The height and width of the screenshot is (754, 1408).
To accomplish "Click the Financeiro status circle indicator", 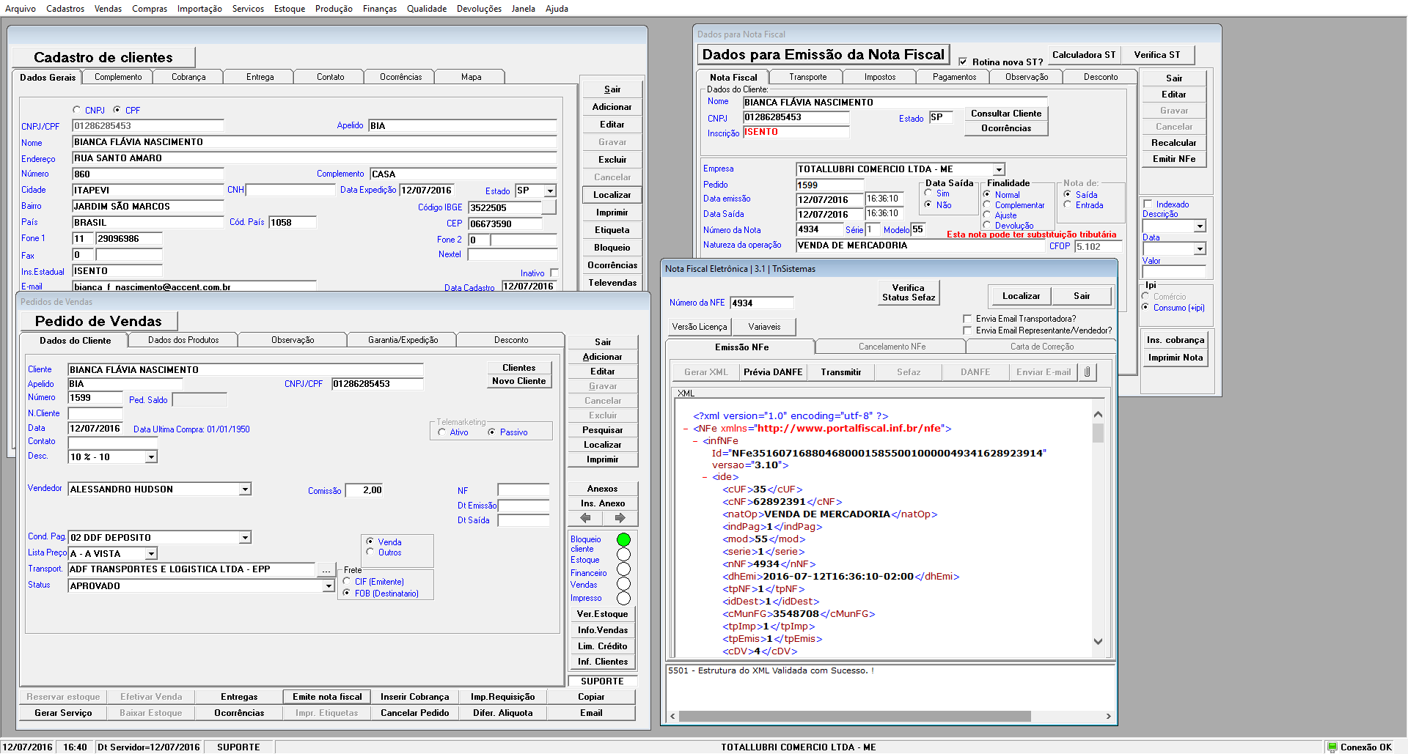I will pos(623,569).
